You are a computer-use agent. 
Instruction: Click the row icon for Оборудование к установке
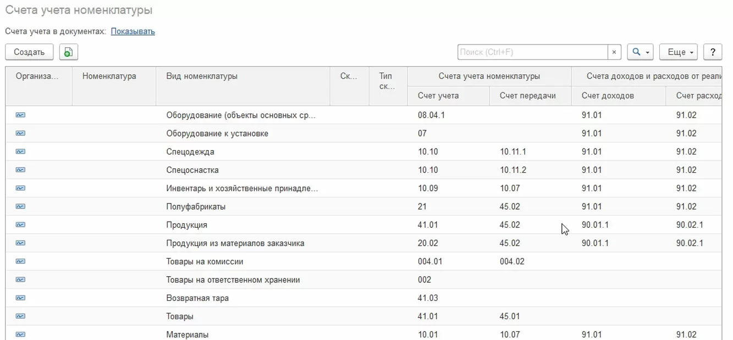pyautogui.click(x=20, y=133)
